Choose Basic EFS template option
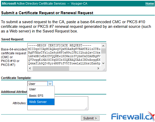The height and width of the screenshot is (122, 155). click(x=41, y=95)
